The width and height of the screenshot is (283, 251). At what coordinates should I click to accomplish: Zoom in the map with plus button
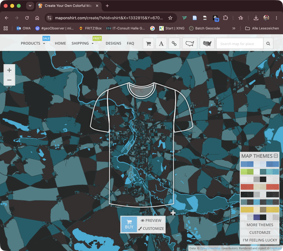point(9,70)
